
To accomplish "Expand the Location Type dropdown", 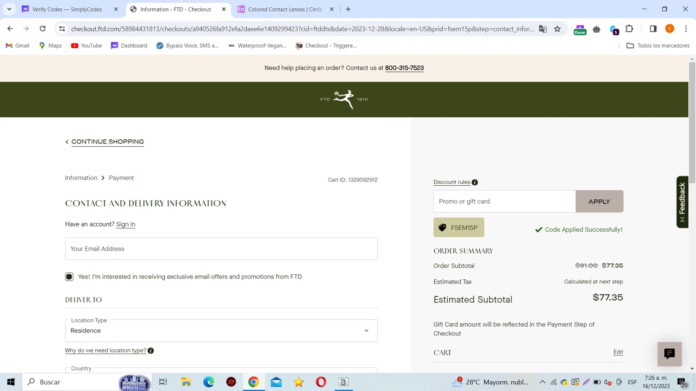I will (221, 331).
